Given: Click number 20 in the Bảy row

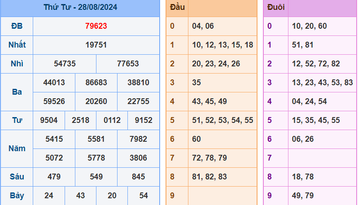Looking at the screenshot, I should [x=112, y=196].
